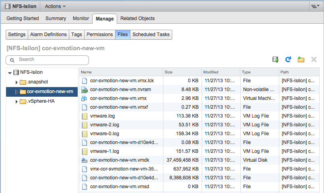Open the Alarm Definitions sub-tab
Image resolution: width=324 pixels, height=193 pixels.
click(x=48, y=35)
